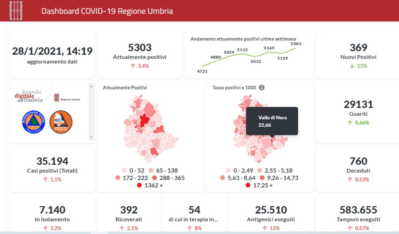This screenshot has height=234, width=399.
Task: Click the darkest red area on the Attualmente Positivi map
Action: pyautogui.click(x=144, y=120)
